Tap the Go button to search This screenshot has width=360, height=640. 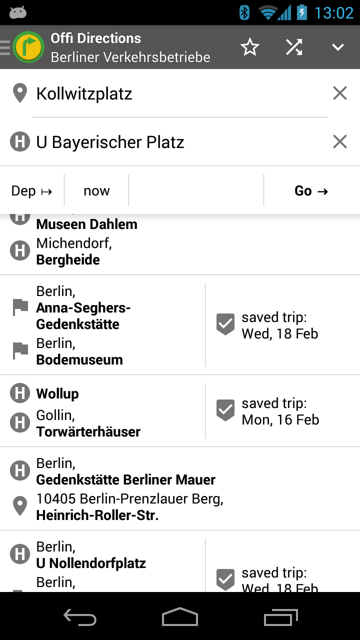311,190
